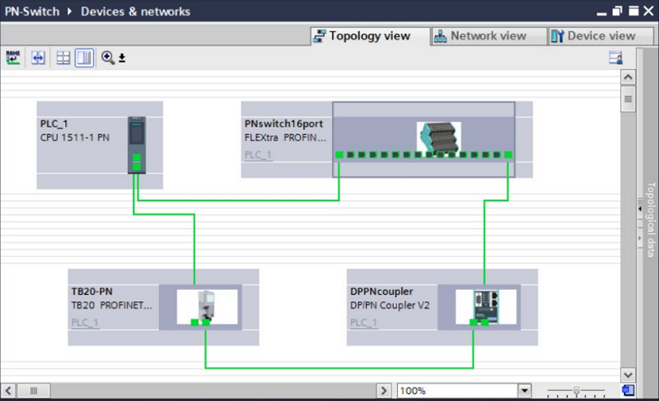Switch to Device view tab

coord(601,36)
